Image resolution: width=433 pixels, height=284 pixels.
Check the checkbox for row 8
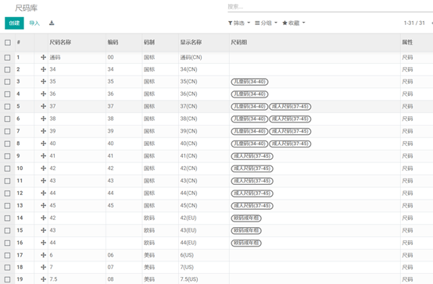click(x=8, y=144)
